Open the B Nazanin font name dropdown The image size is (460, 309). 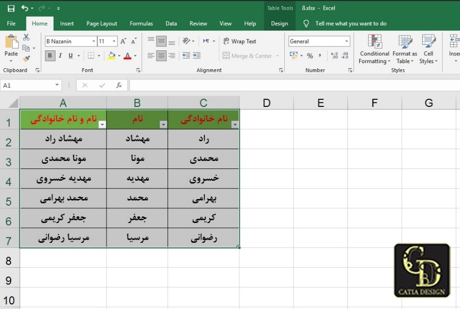[x=94, y=41]
